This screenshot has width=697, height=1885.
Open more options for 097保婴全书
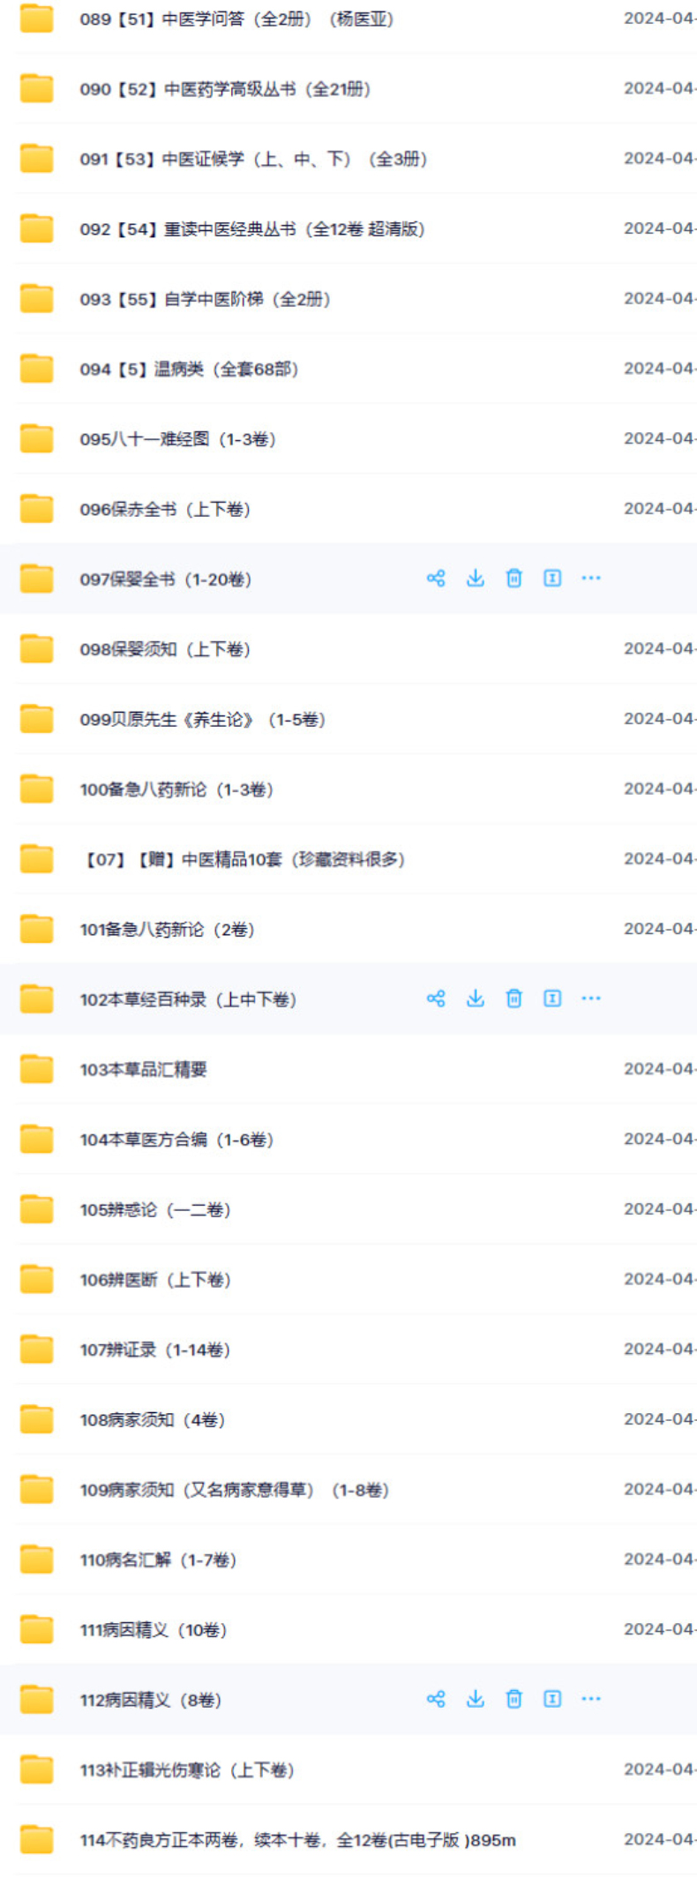(x=591, y=579)
